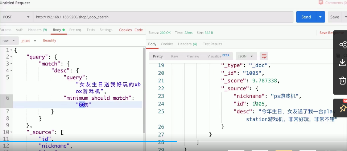The height and width of the screenshot is (151, 347).
Task: Click Save Response link
Action: point(331,33)
